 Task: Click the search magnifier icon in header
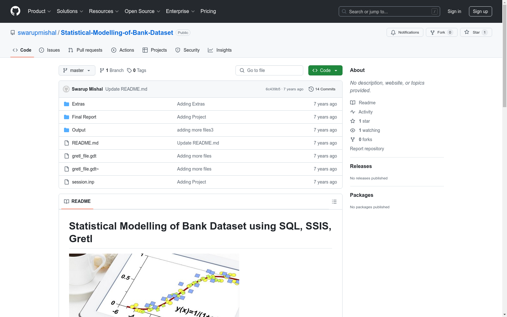point(344,11)
